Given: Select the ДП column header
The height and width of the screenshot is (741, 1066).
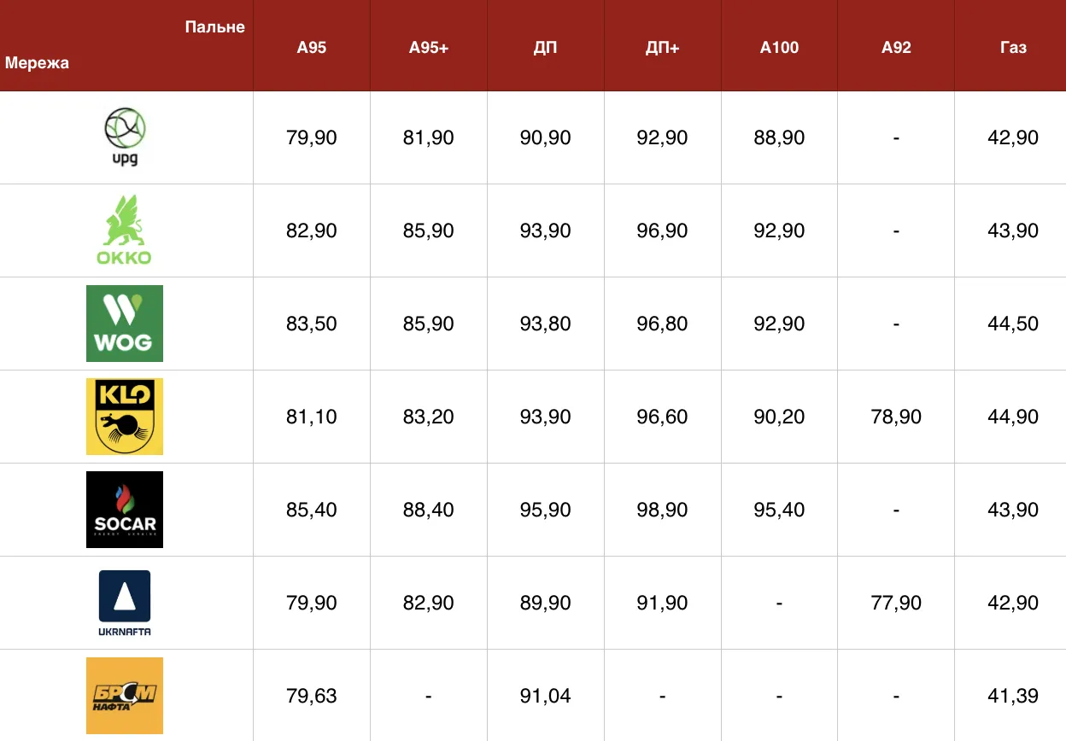Looking at the screenshot, I should pos(546,48).
